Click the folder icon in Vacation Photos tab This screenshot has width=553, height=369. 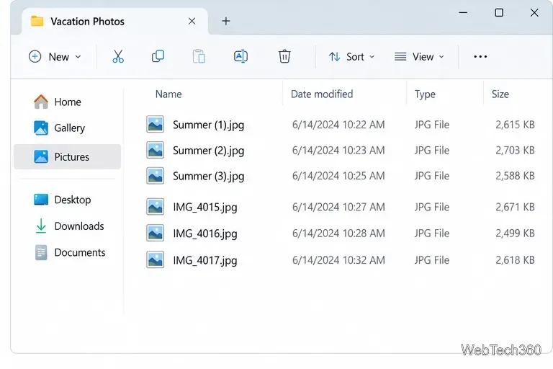pyautogui.click(x=37, y=21)
